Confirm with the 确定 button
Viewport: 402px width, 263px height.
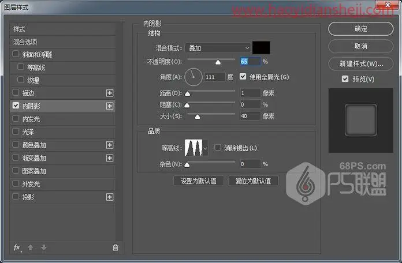click(361, 29)
